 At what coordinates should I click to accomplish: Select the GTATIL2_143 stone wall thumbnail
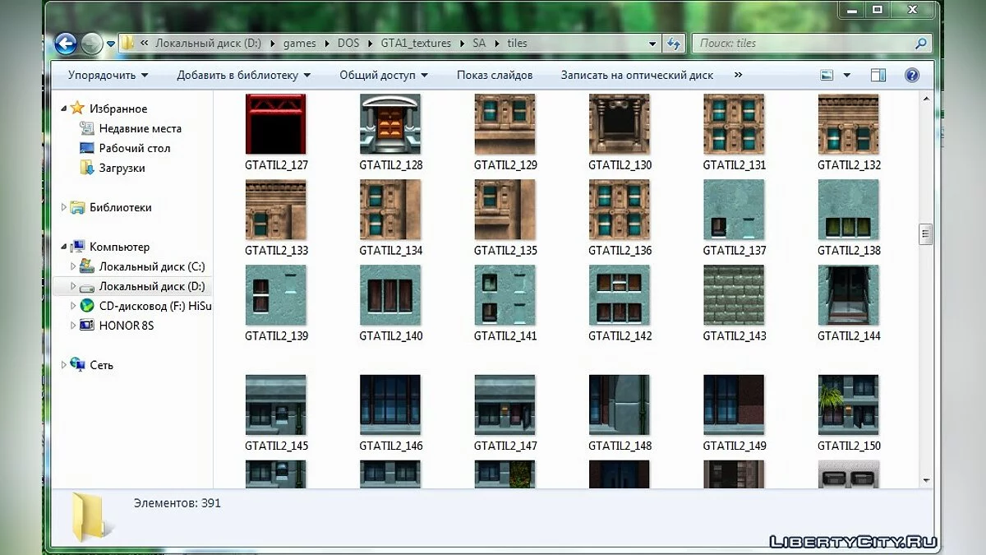click(x=734, y=294)
